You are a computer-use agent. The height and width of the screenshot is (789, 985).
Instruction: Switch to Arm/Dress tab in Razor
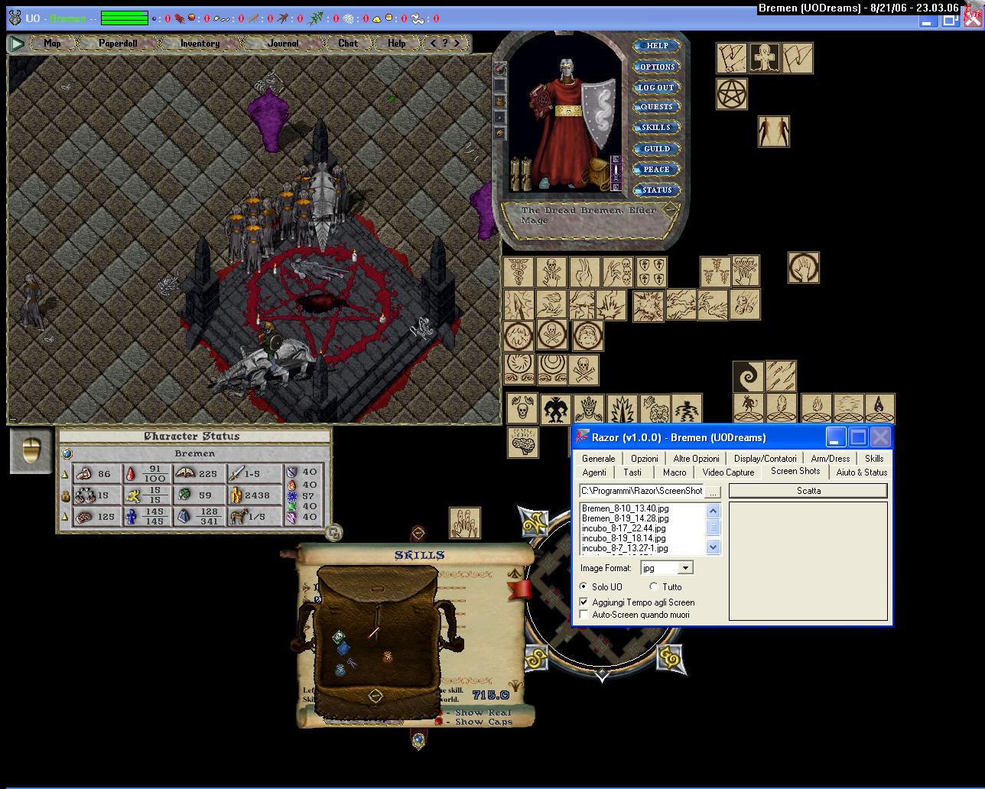click(831, 458)
